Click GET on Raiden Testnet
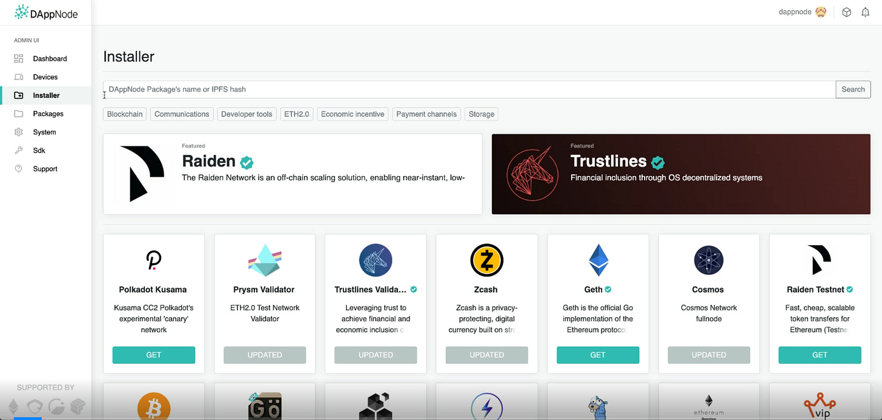This screenshot has width=882, height=420. coord(820,355)
